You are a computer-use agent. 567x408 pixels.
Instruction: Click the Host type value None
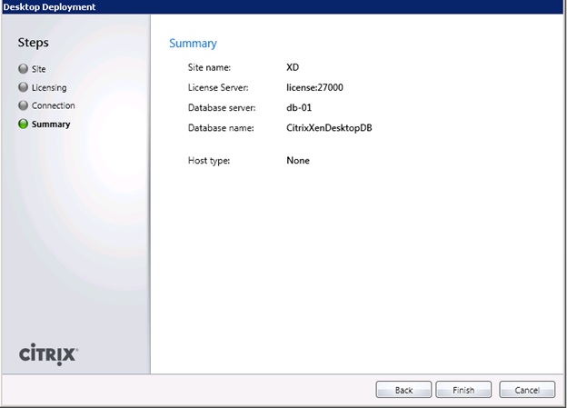pos(298,160)
